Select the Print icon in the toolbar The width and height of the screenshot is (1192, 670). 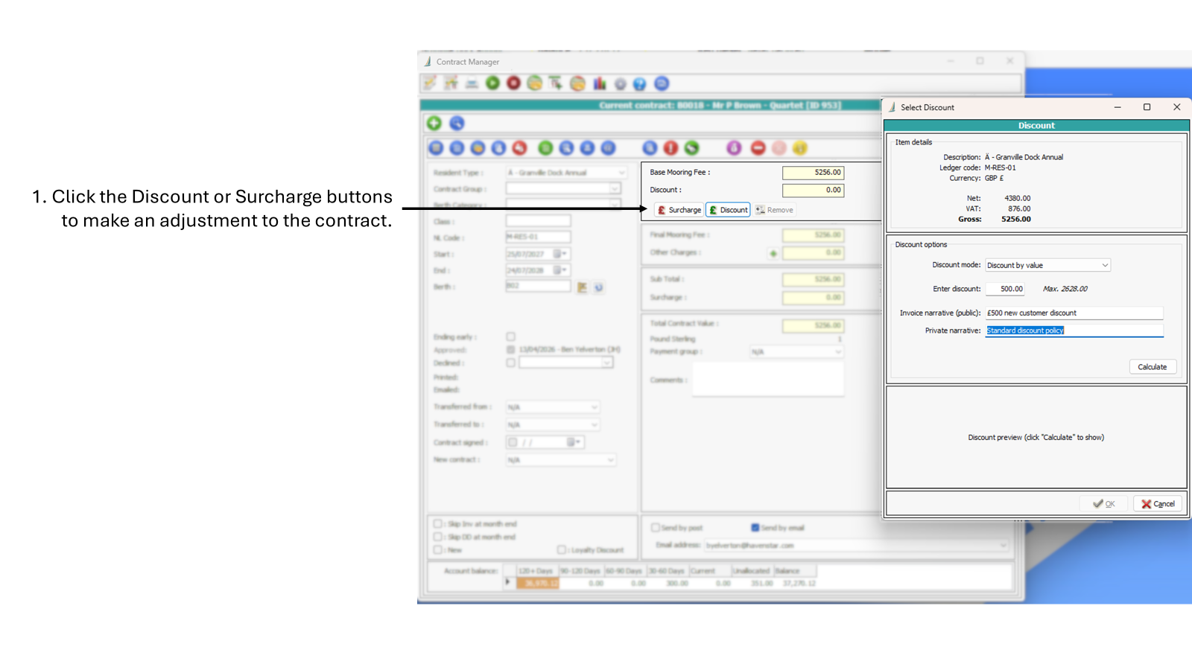pos(472,83)
